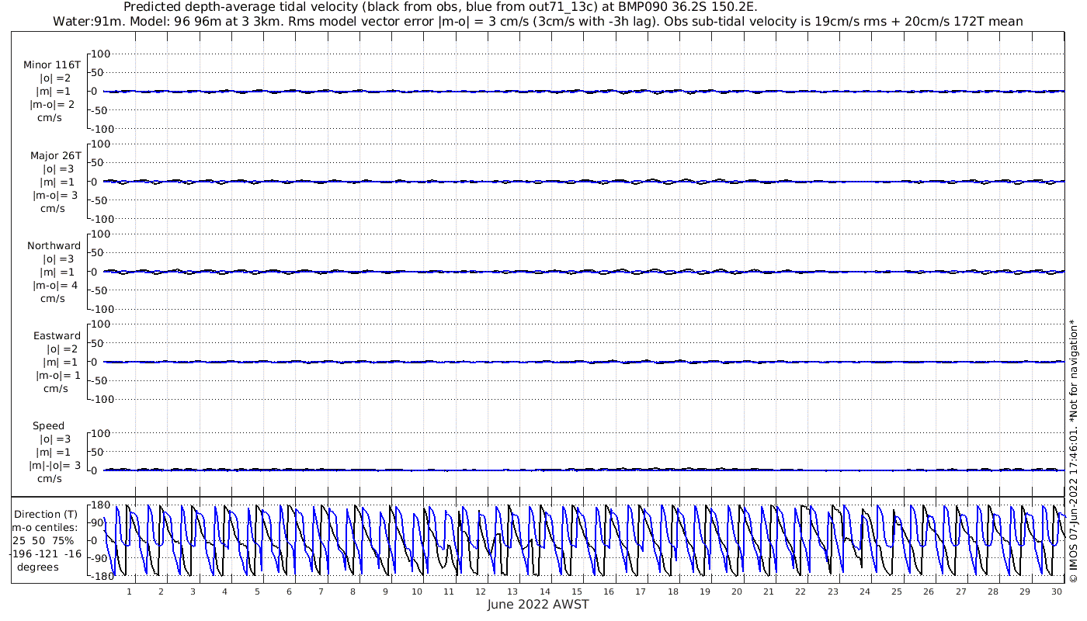Click the "|m|-|o|= 3" value under Speed
Viewport: 1087px width, 621px height.
[x=55, y=465]
